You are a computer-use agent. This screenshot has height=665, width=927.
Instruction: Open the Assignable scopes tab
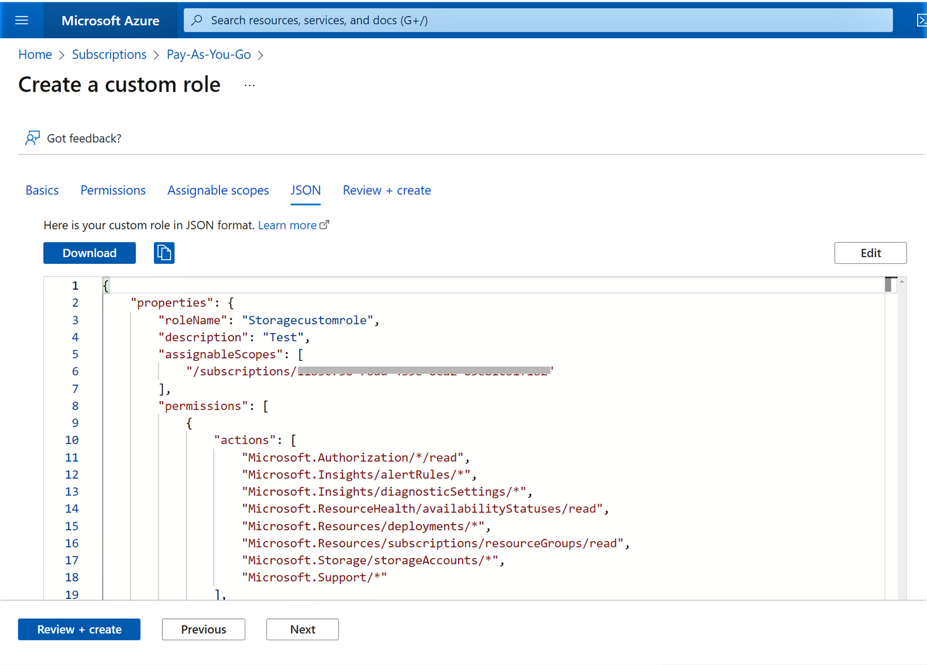tap(218, 190)
